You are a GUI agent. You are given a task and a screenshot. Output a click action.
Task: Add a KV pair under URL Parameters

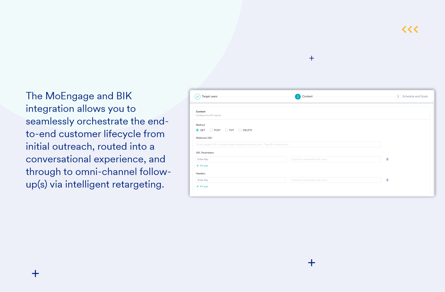pos(202,166)
